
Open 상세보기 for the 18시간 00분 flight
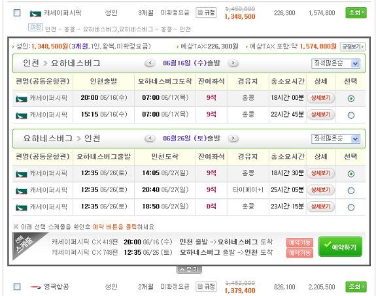(320, 98)
